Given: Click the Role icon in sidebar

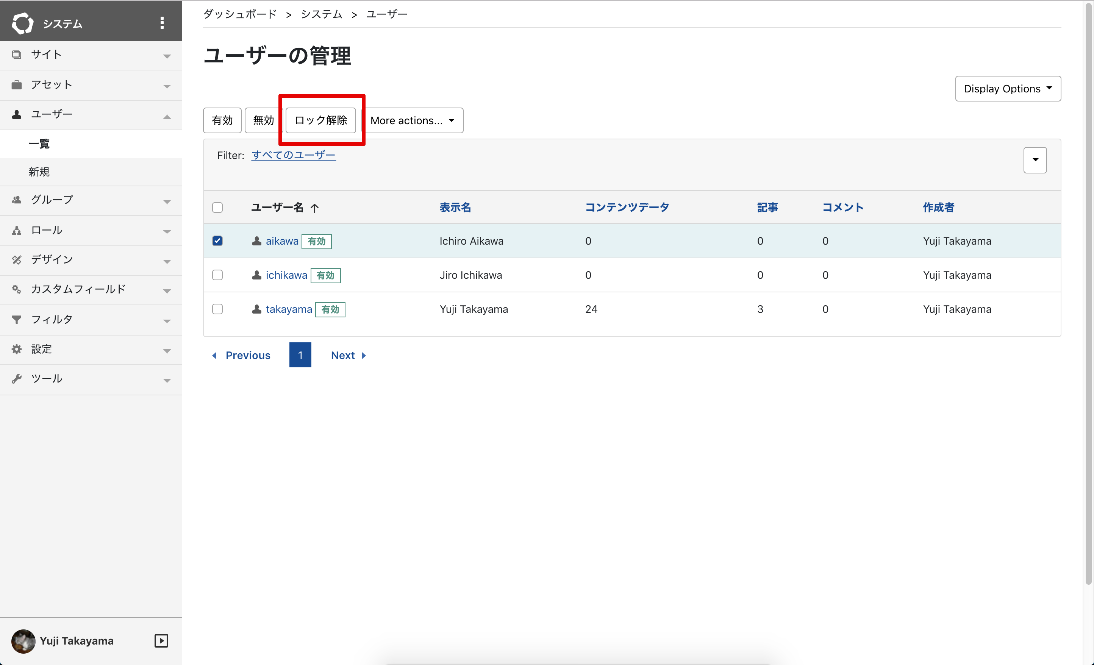Looking at the screenshot, I should pos(16,230).
